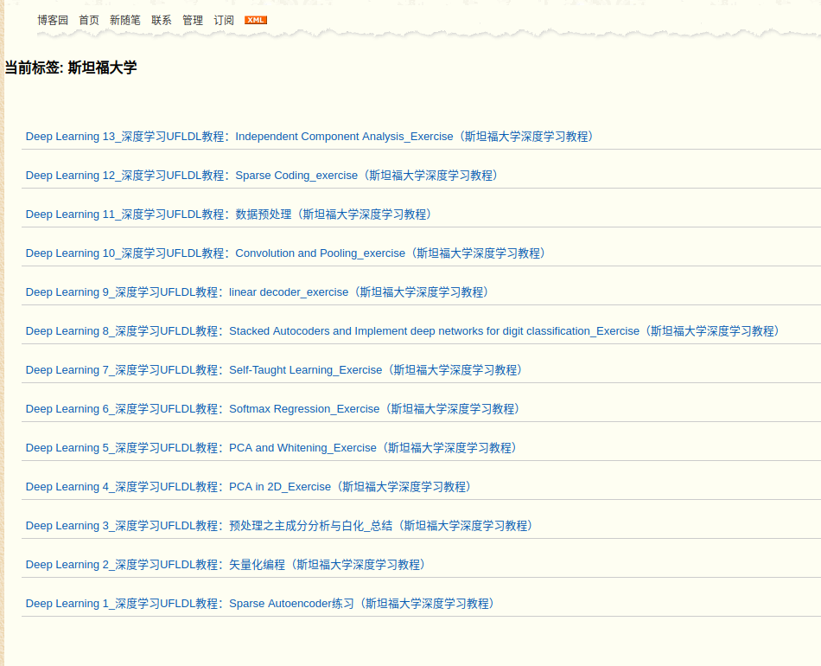821x666 pixels.
Task: Open the Stacked Autocoders digit classification article
Action: [x=402, y=330]
